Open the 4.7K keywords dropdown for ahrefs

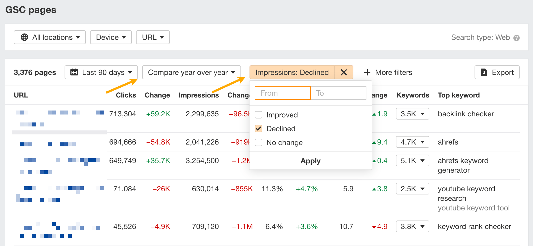click(x=412, y=142)
